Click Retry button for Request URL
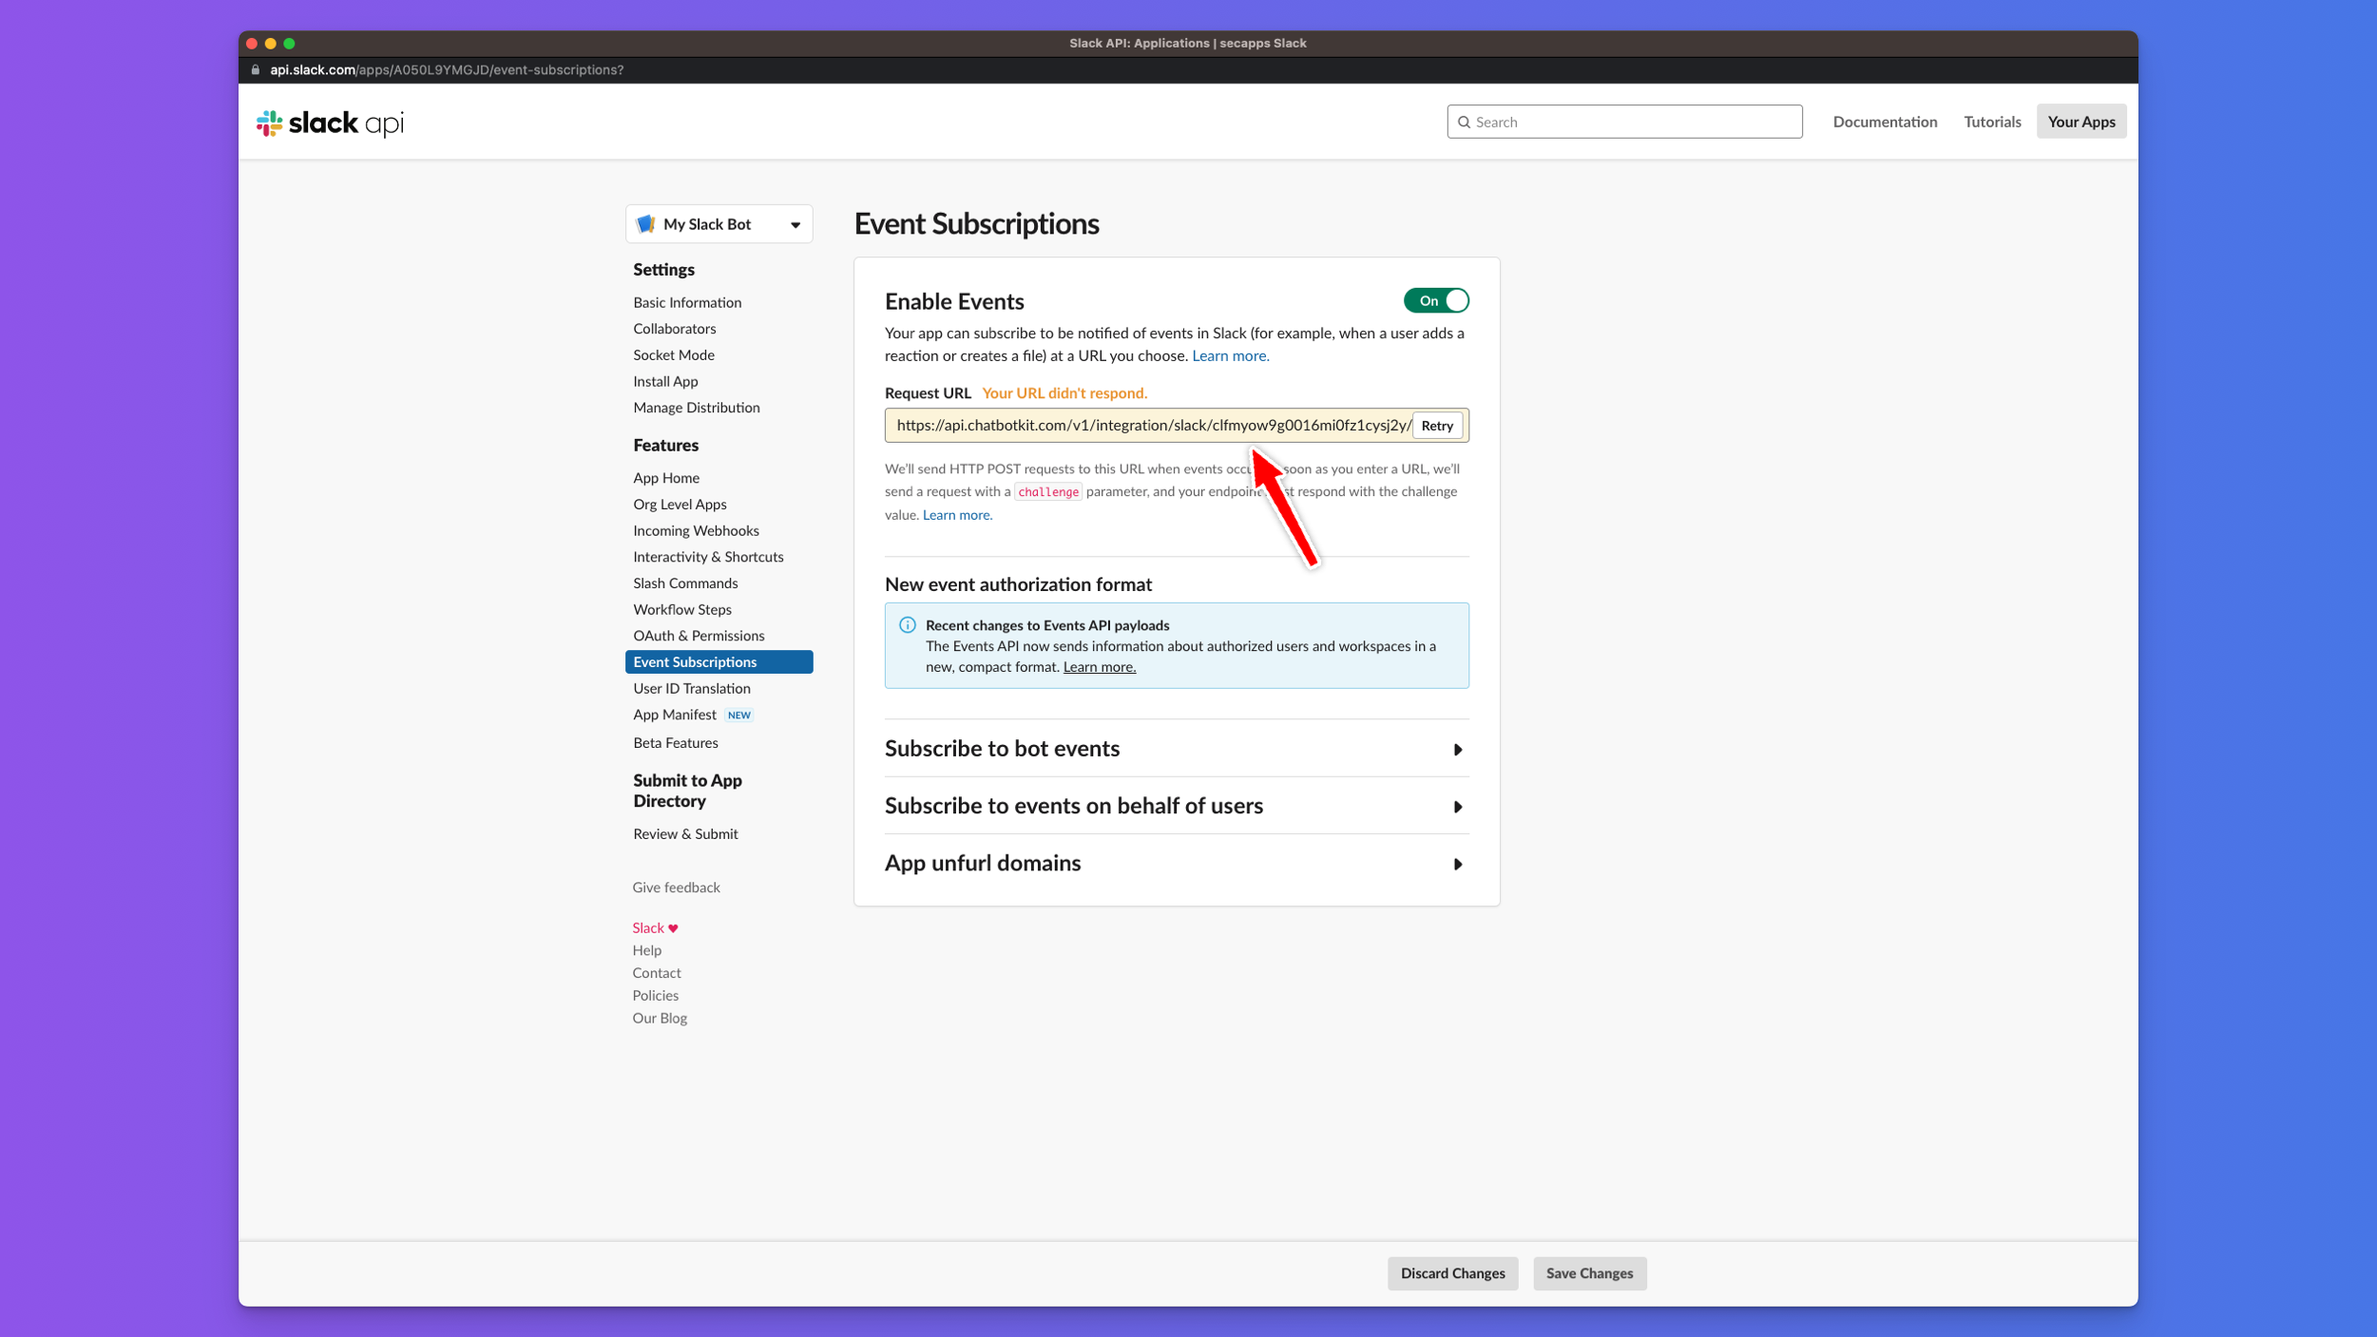Screen dimensions: 2377x1337 (1436, 426)
